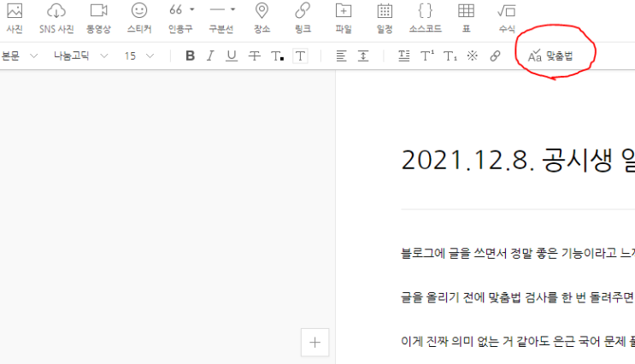
Task: Apply list formatting icon
Action: coord(403,56)
